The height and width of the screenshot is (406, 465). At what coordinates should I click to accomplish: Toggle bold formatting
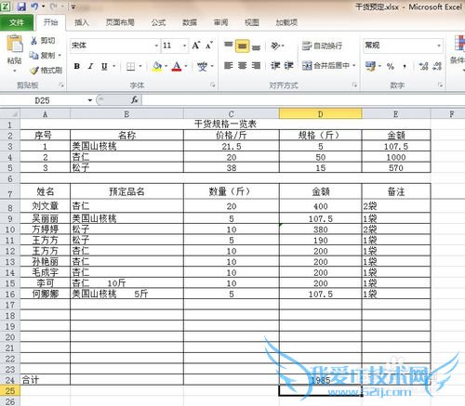77,66
